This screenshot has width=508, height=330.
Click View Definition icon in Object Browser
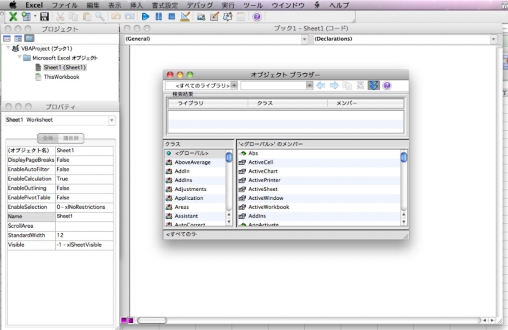(360, 85)
